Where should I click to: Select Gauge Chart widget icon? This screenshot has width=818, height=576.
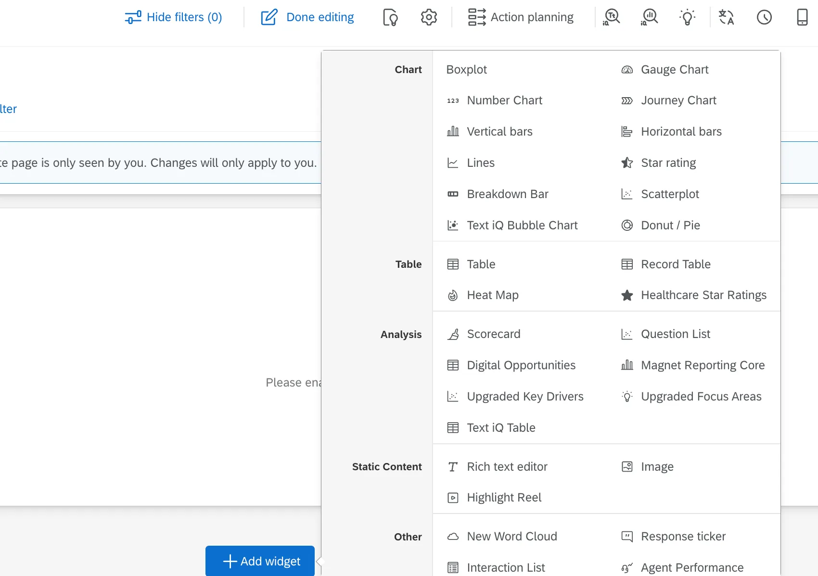tap(627, 70)
